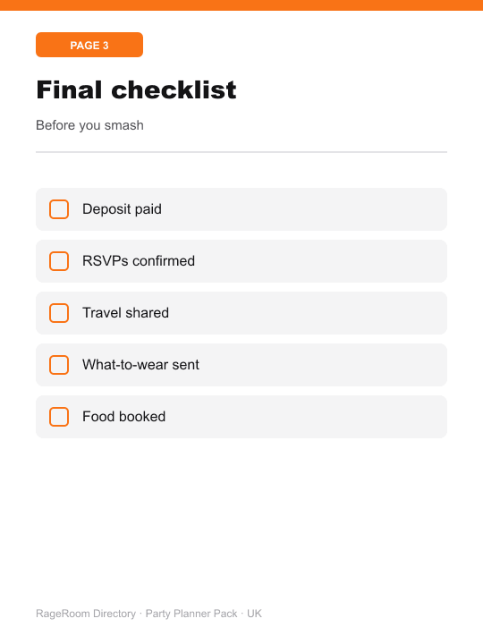Viewport: 483px width, 644px height.
Task: Click the Travel shared label text
Action: click(x=126, y=313)
